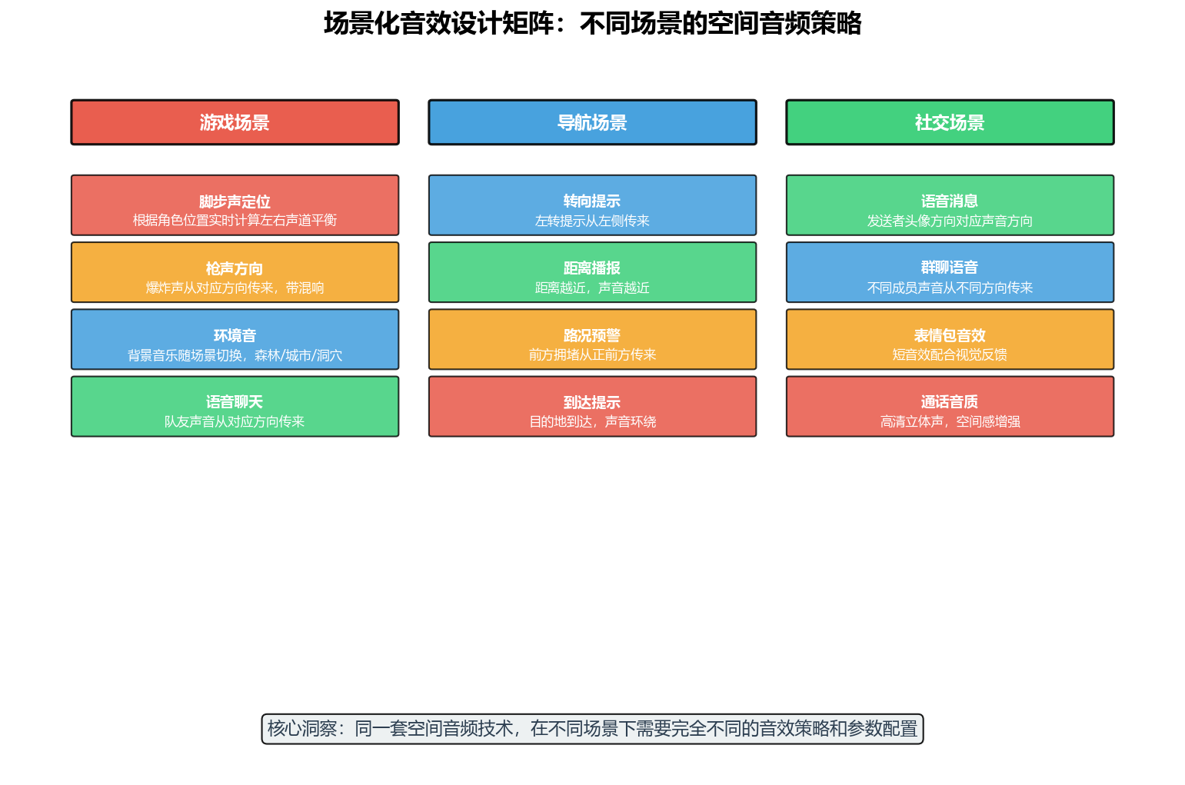Click the 导航场景 header box
Screen dimensions: 1185x785
592,122
